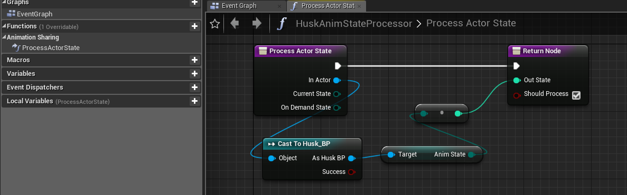The image size is (627, 195).
Task: Select the Cast To Husk_BP node header
Action: [312, 143]
